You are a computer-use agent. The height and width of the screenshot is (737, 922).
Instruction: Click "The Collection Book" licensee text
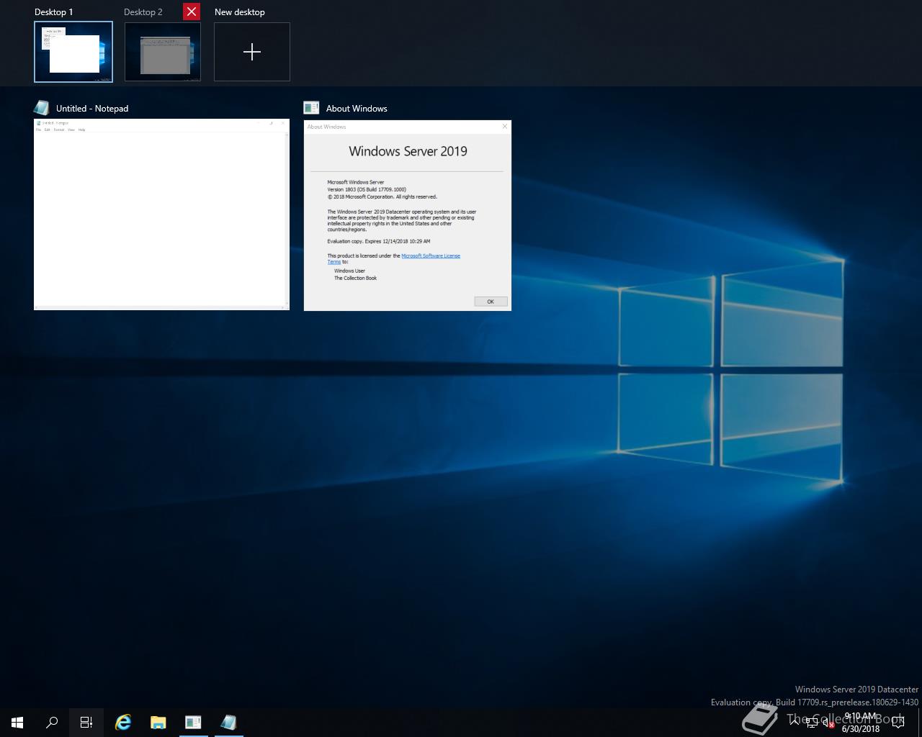[x=355, y=278]
